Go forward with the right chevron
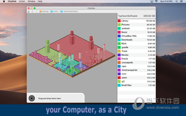This screenshot has width=186, height=116. pos(36,12)
